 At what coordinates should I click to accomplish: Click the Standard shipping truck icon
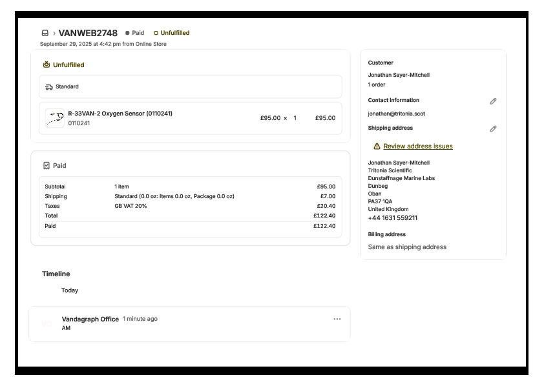click(x=49, y=86)
